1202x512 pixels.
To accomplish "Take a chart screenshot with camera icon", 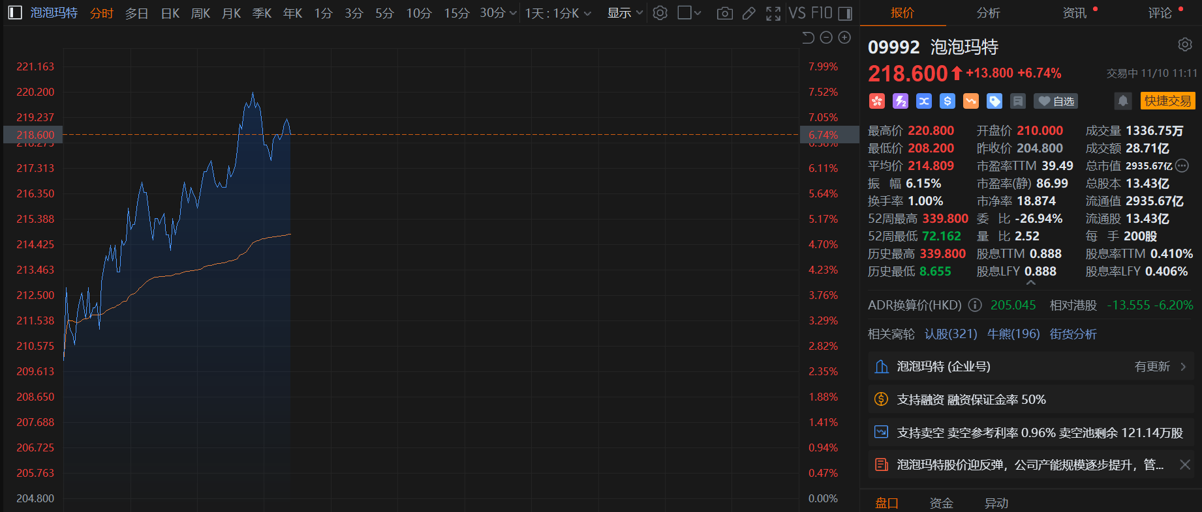I will [724, 13].
